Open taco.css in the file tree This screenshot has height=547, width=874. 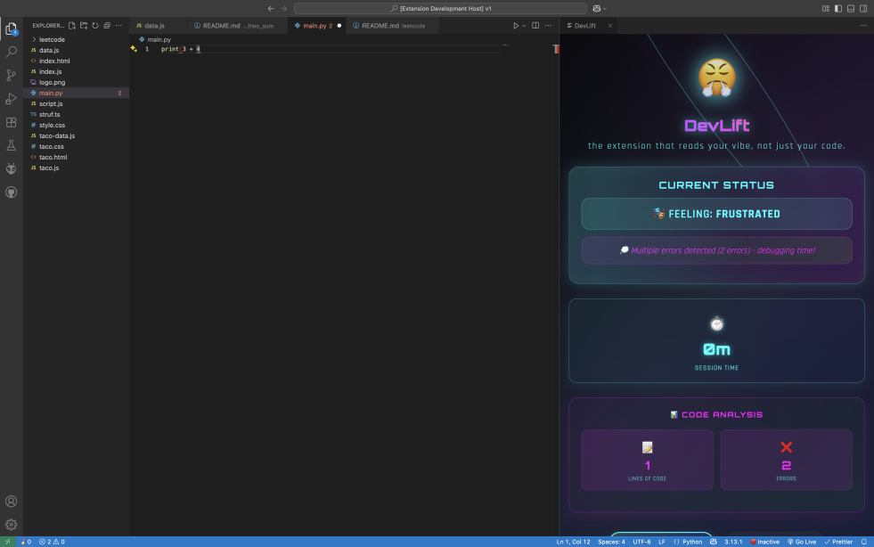pyautogui.click(x=77, y=146)
